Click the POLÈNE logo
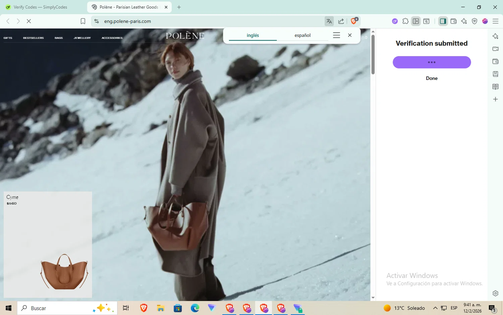 [x=185, y=36]
